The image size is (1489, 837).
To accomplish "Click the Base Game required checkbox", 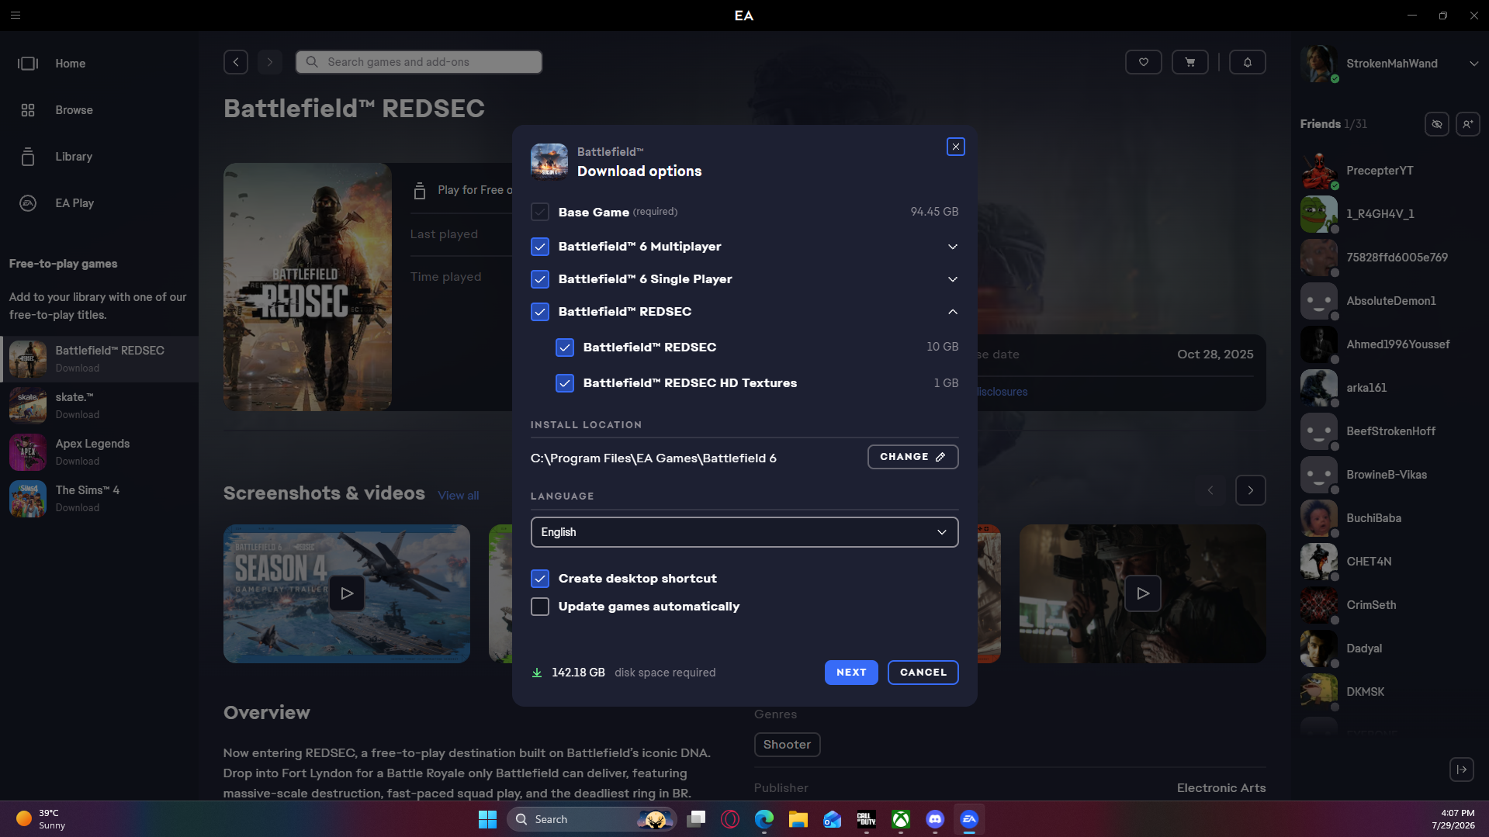I will [x=540, y=212].
